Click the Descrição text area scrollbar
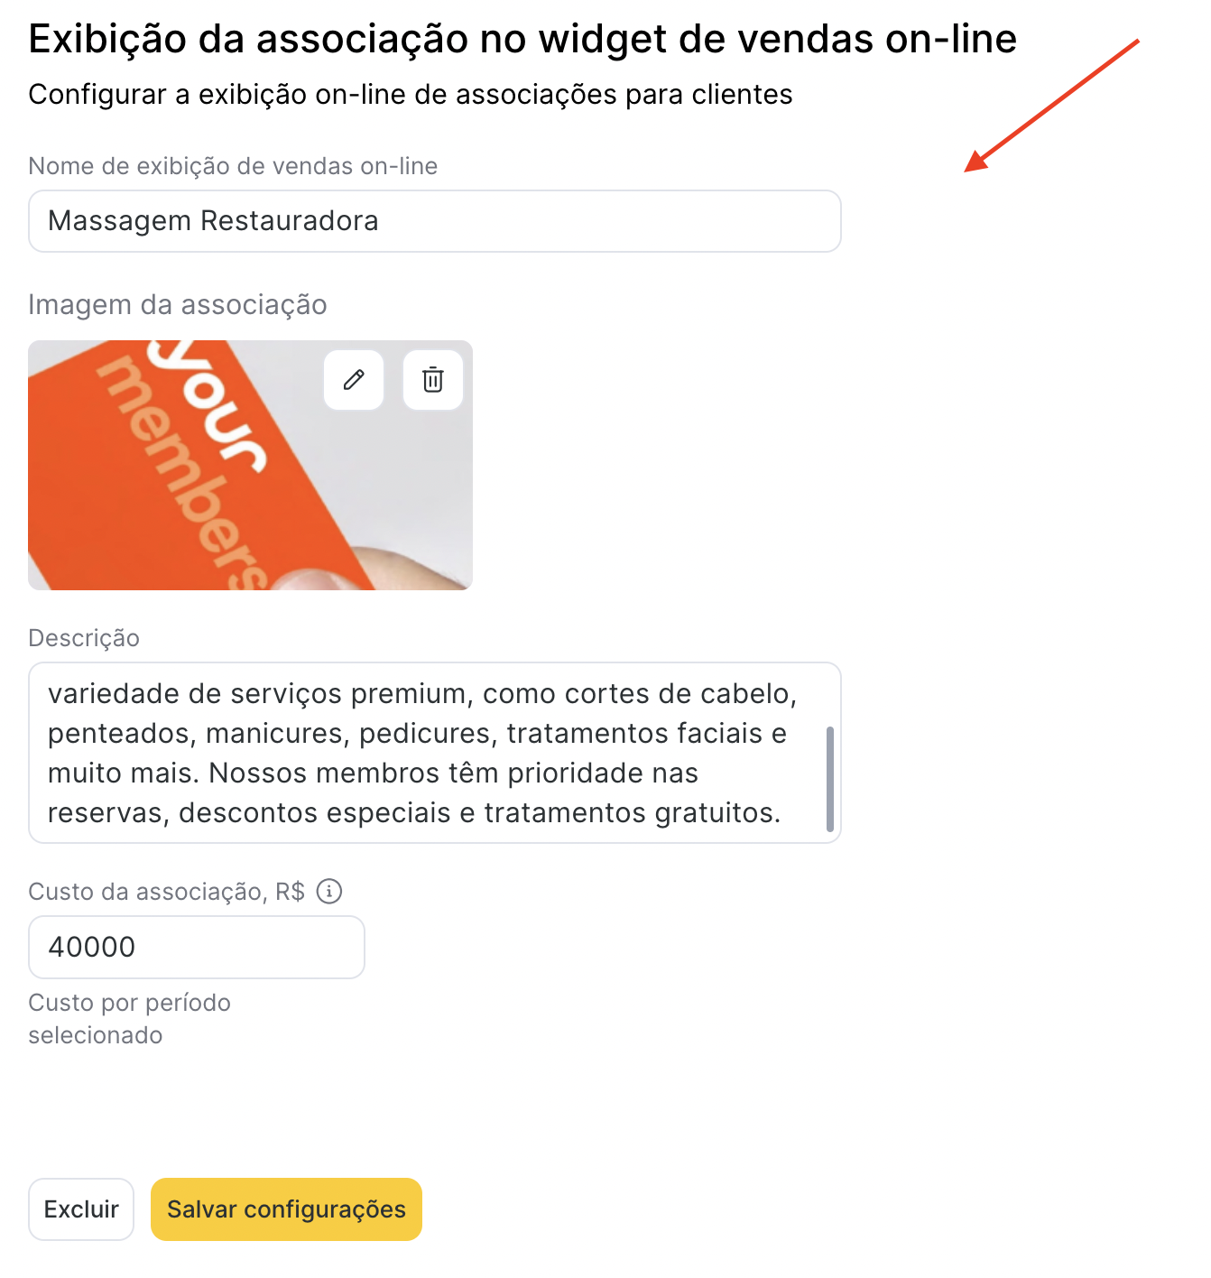This screenshot has height=1278, width=1211. (829, 779)
